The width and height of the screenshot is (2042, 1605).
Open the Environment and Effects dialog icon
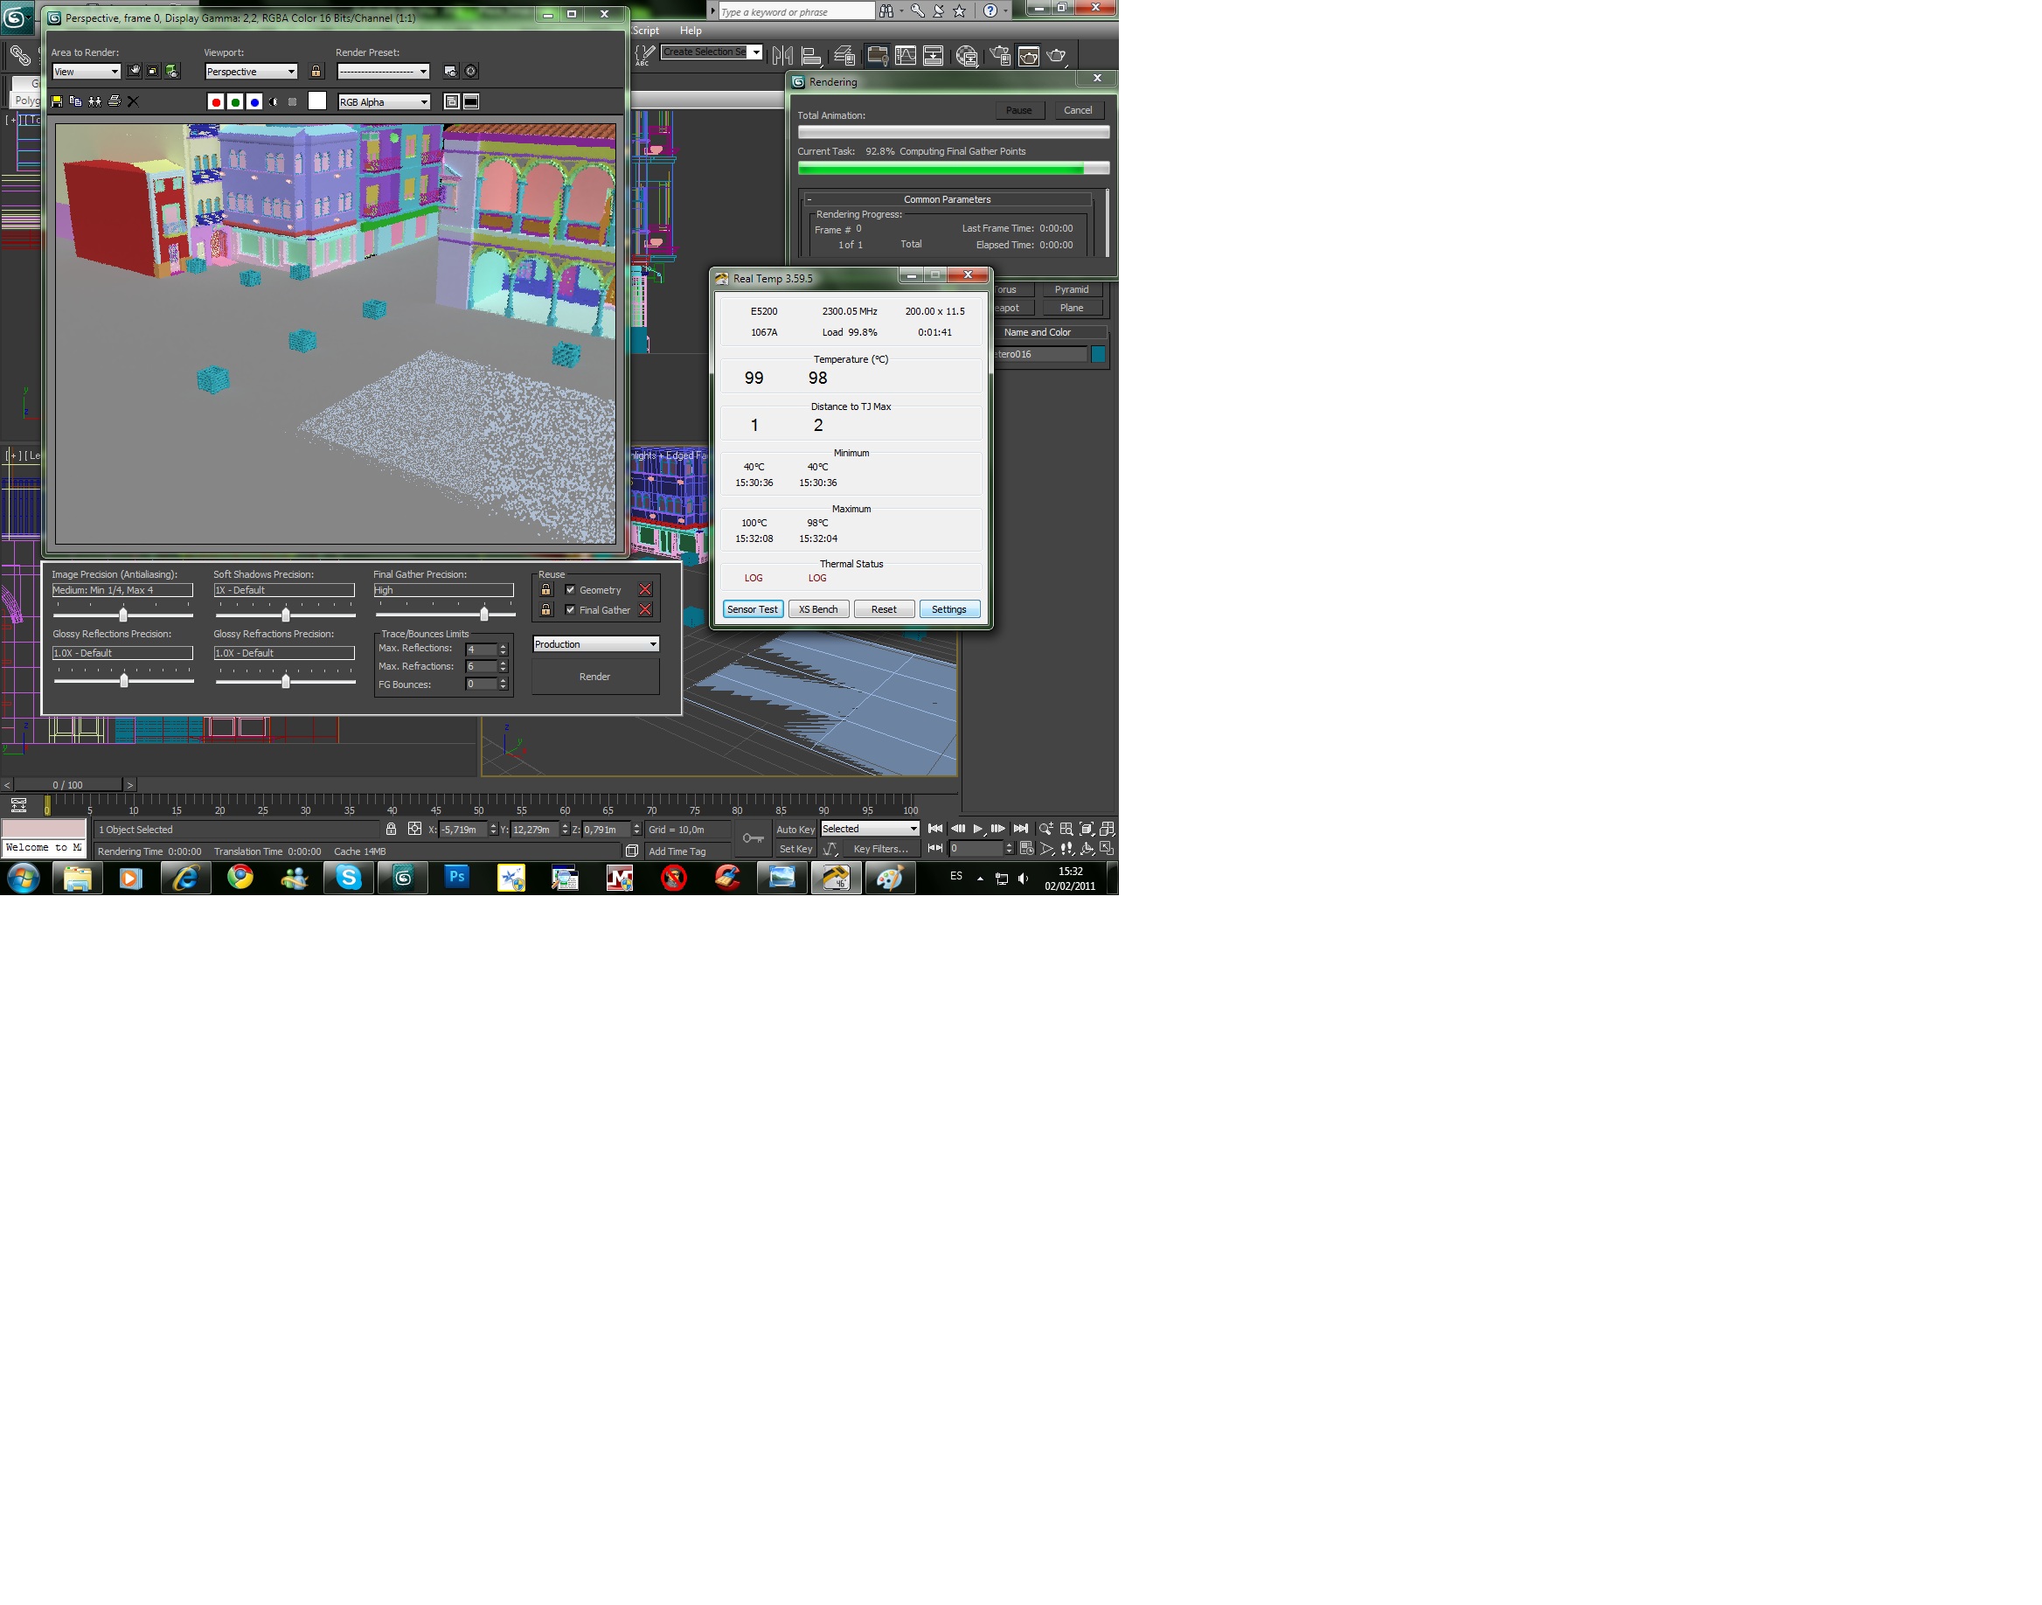(x=471, y=72)
